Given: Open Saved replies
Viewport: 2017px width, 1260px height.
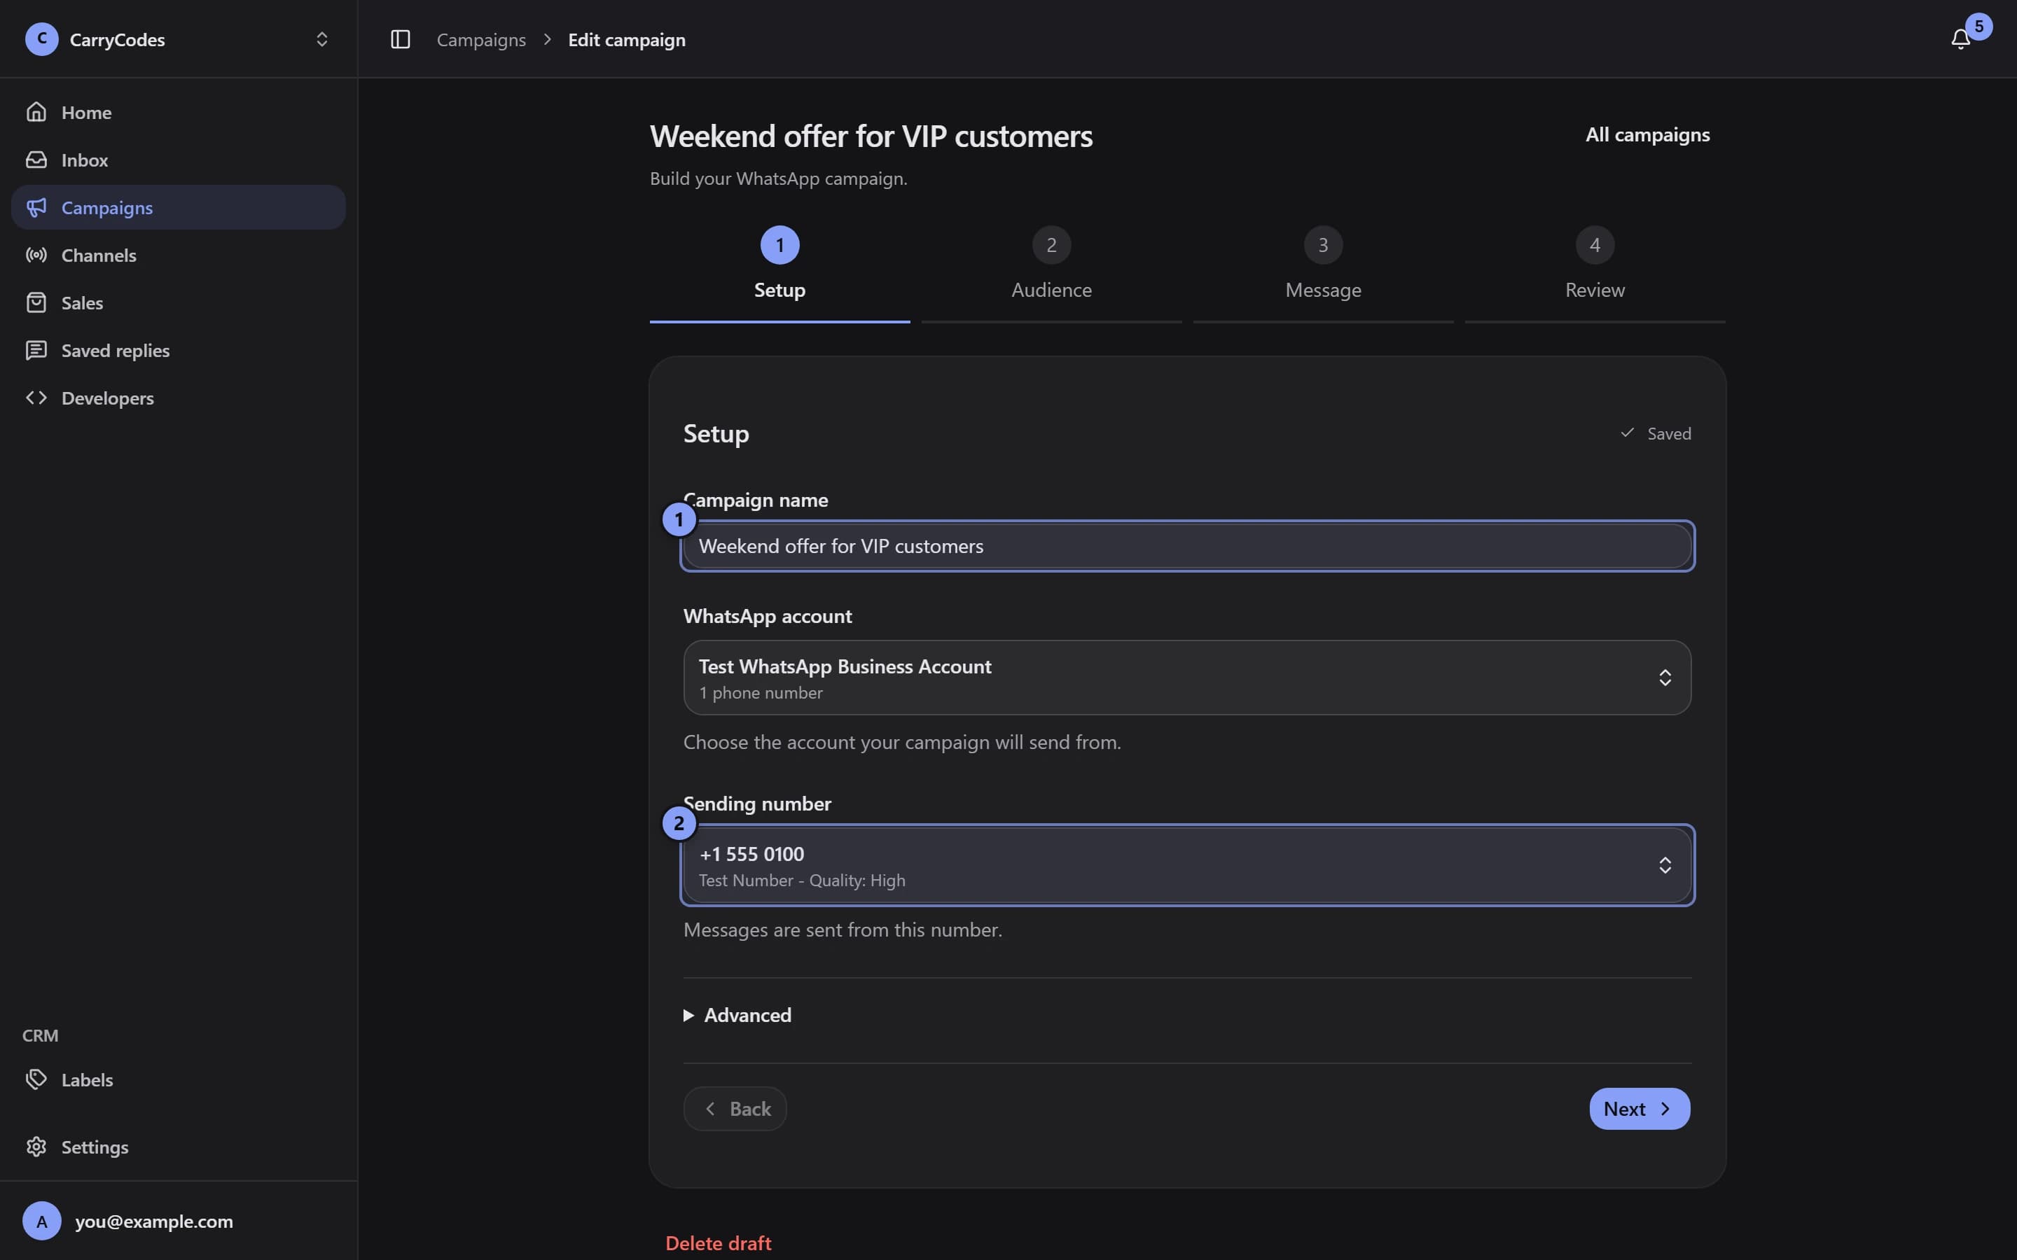Looking at the screenshot, I should click(x=179, y=350).
